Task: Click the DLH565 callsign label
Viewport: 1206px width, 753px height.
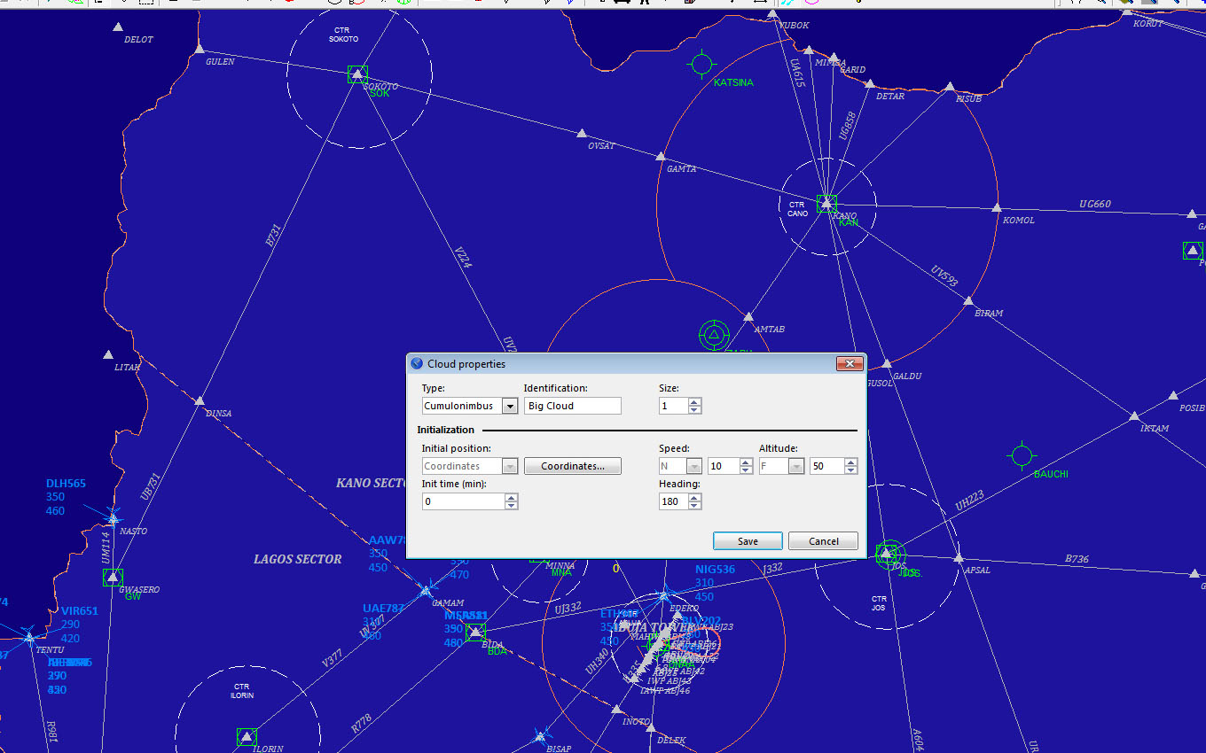Action: point(66,484)
